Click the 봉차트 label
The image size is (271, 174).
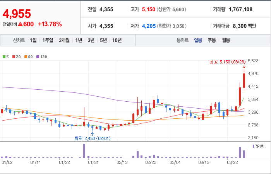tap(182, 40)
